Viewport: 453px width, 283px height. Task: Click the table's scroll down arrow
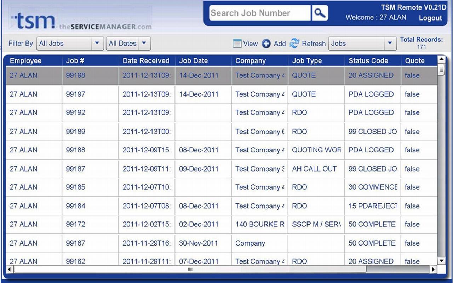(441, 261)
